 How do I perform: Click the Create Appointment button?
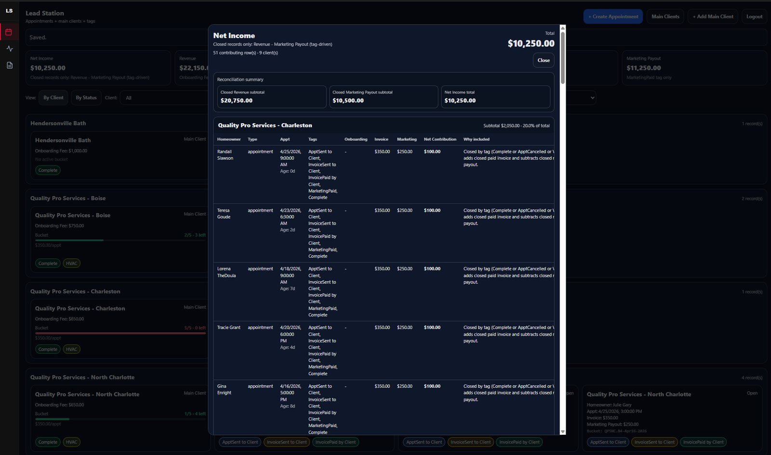pos(613,16)
